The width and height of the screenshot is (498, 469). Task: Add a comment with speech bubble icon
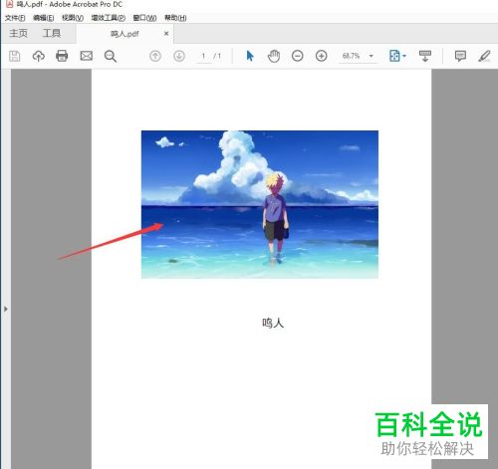460,56
